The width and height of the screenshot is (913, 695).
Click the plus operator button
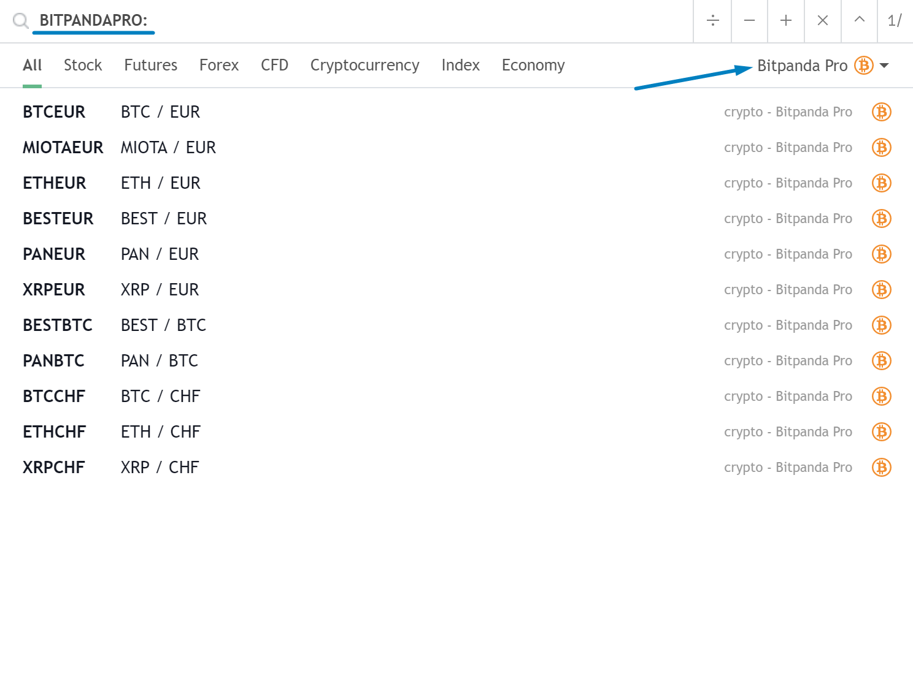click(x=786, y=21)
